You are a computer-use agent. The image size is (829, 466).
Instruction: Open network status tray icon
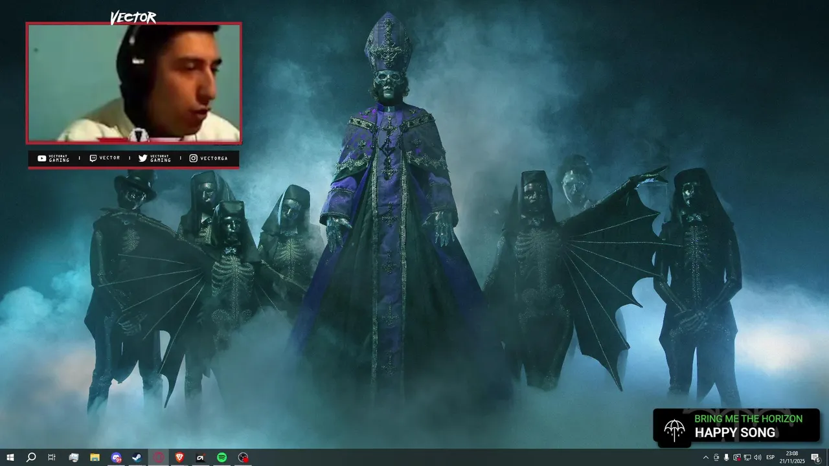[x=747, y=458]
